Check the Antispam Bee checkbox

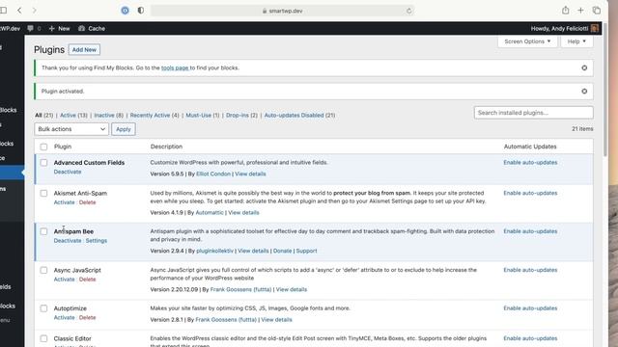click(43, 231)
